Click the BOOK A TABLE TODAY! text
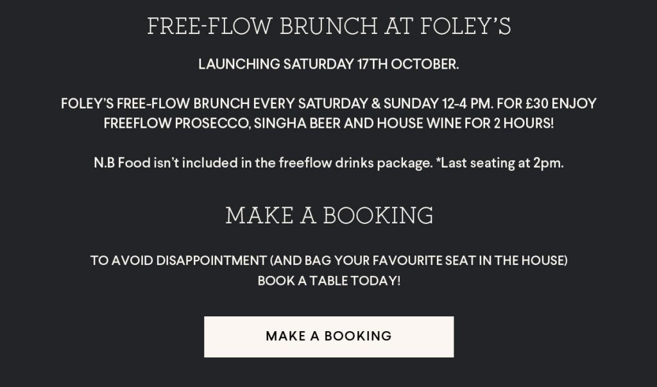Screen dimensions: 657x387 [329, 280]
